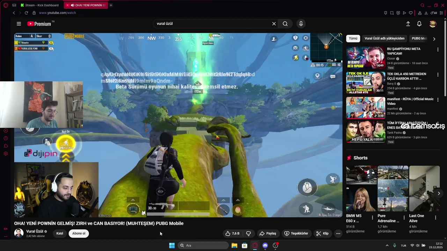This screenshot has height=251, width=447.
Task: Open more video actions menu
Action: tap(338, 234)
